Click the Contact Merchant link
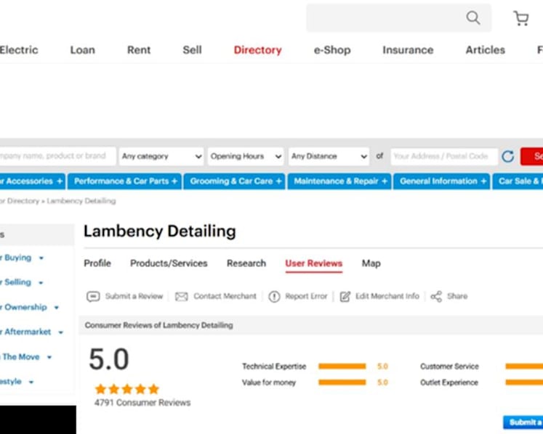This screenshot has width=543, height=434. point(225,296)
